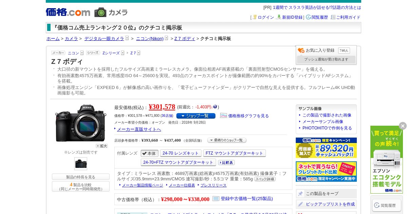Click the used price list icon

[x=216, y=198]
